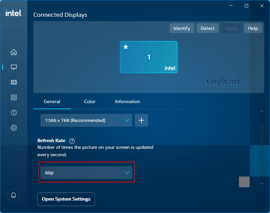Open the Home panel in the sidebar
Screen dimensions: 270x213
[13, 52]
